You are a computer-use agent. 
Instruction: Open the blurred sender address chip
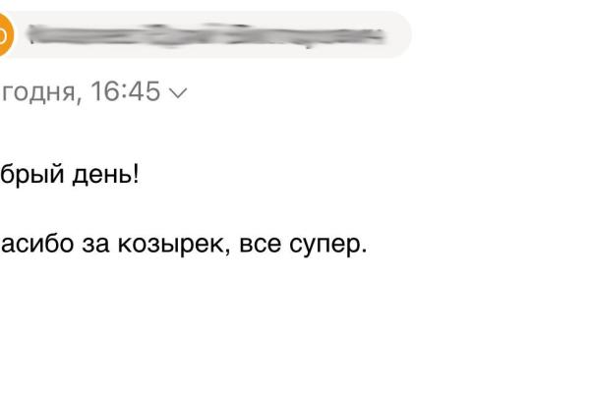206,35
